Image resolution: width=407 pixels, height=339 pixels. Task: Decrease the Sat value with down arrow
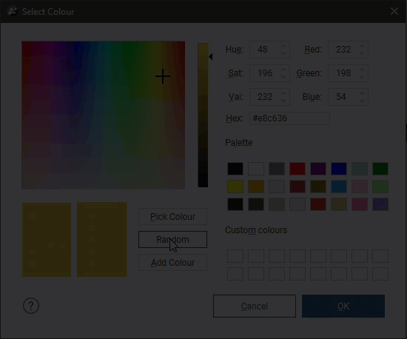click(x=283, y=76)
